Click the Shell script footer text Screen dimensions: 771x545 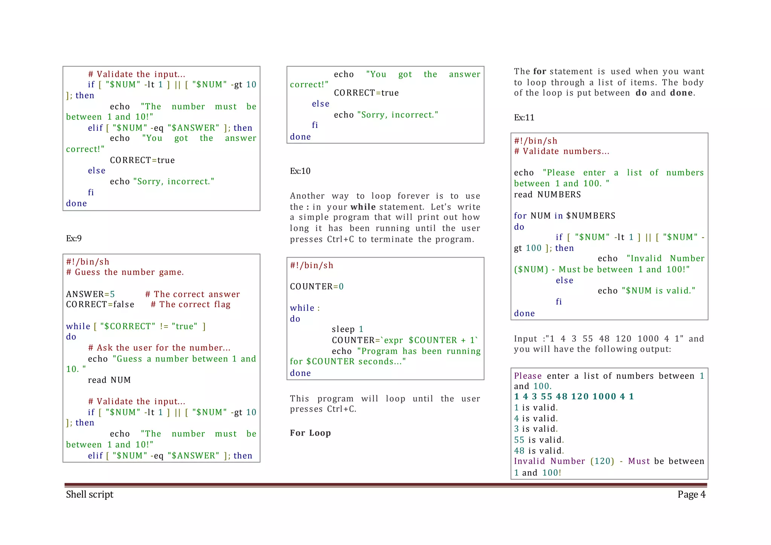point(90,494)
